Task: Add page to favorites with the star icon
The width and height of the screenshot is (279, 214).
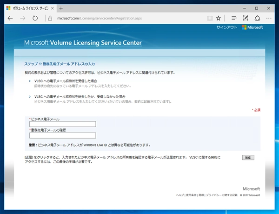Action: coord(219,18)
